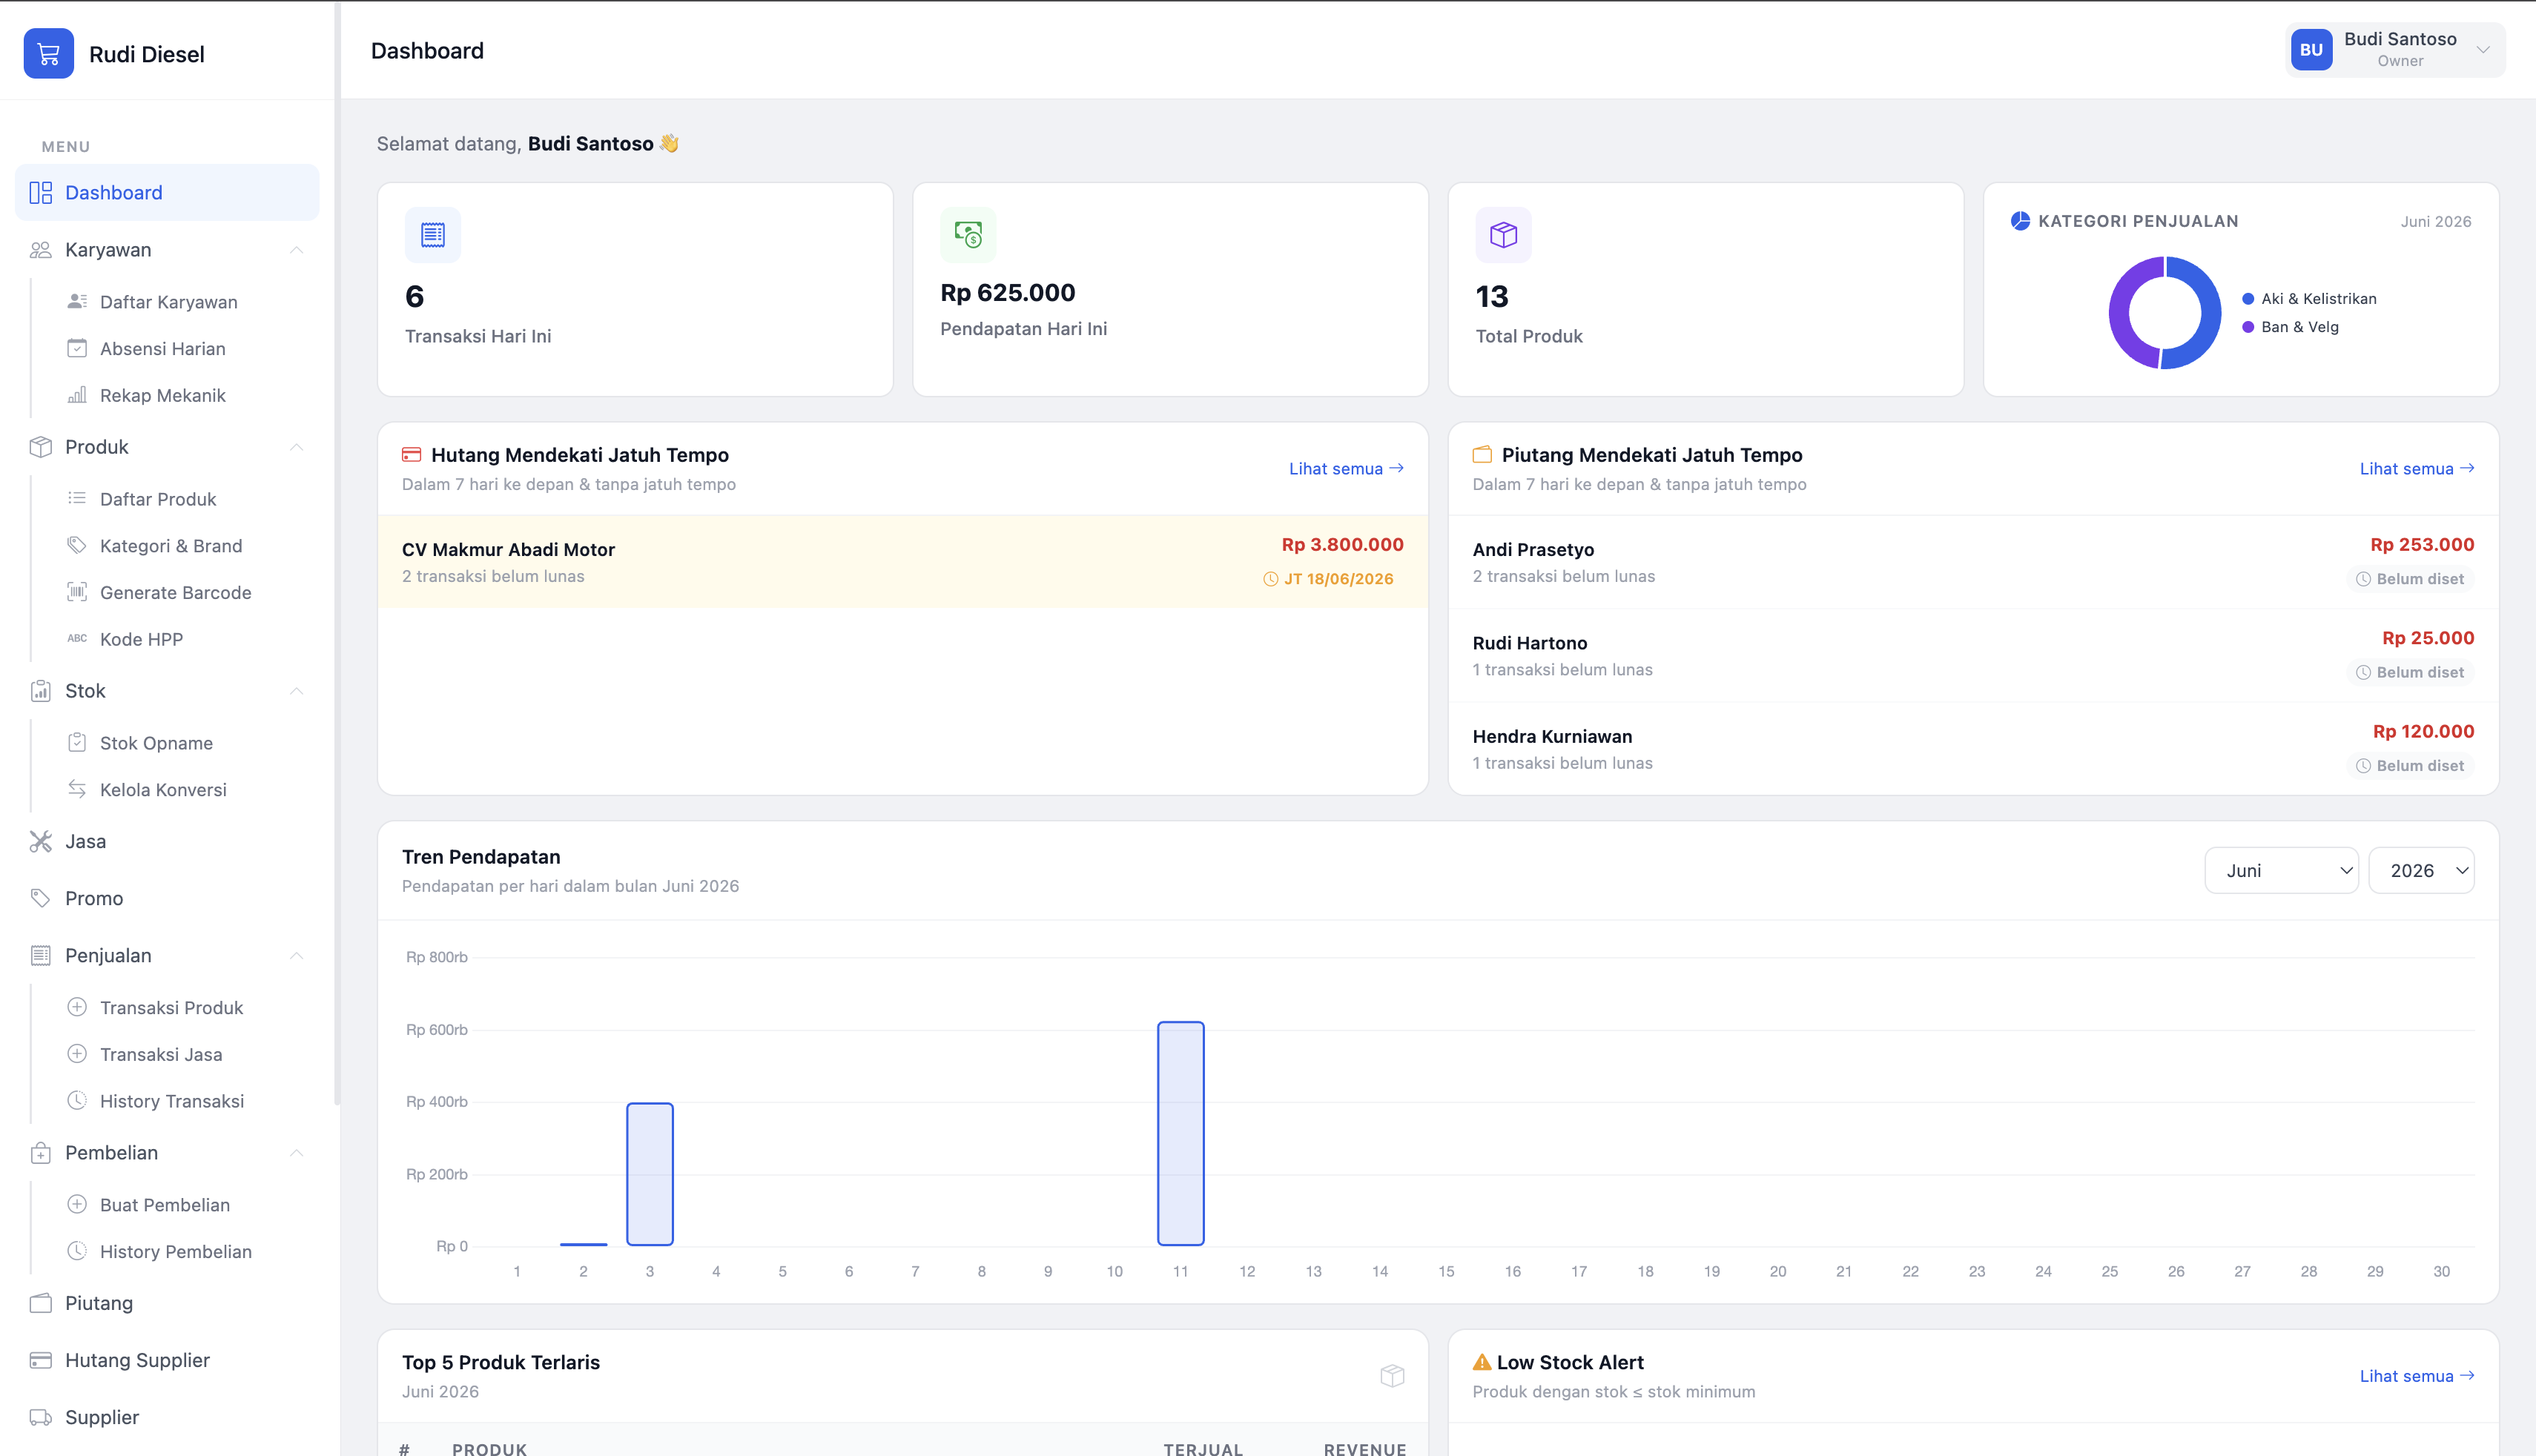Image resolution: width=2536 pixels, height=1456 pixels.
Task: Click Aki & Kelistrikan blue legend dot
Action: 2248,299
